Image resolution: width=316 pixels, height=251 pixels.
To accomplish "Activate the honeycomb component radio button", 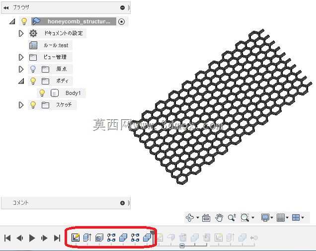I will coord(122,21).
